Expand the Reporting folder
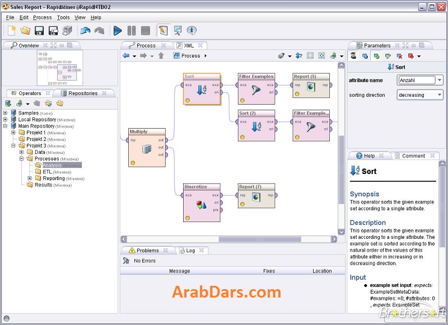This screenshot has width=448, height=325. pyautogui.click(x=30, y=178)
